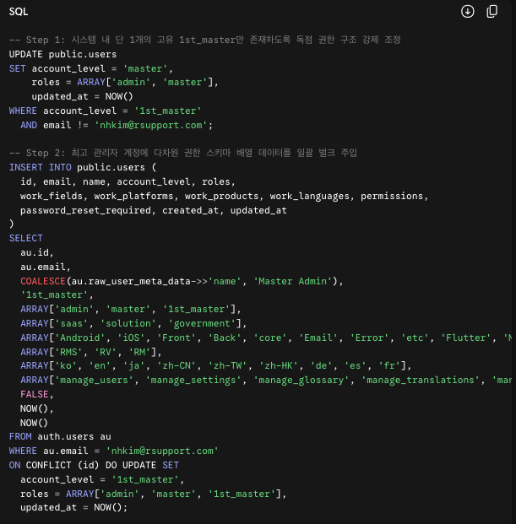Viewport: 516px width, 524px height.
Task: Click ARRAY['saas', 'solution', 'government'] line
Action: (x=133, y=323)
